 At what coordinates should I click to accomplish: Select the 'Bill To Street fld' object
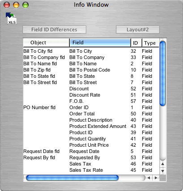tap(40, 82)
